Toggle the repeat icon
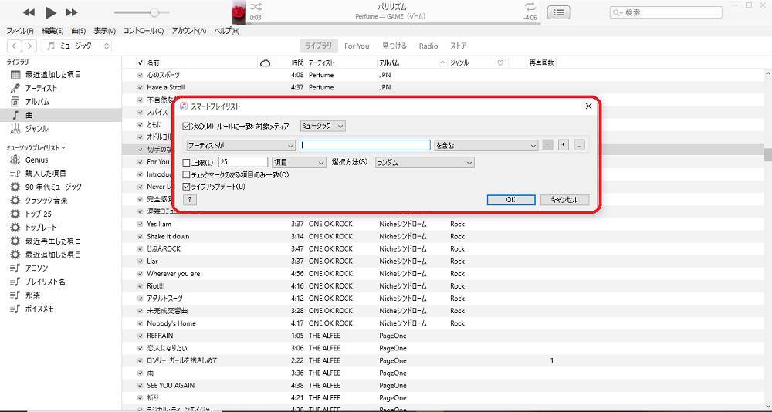This screenshot has width=772, height=412. pos(530,7)
